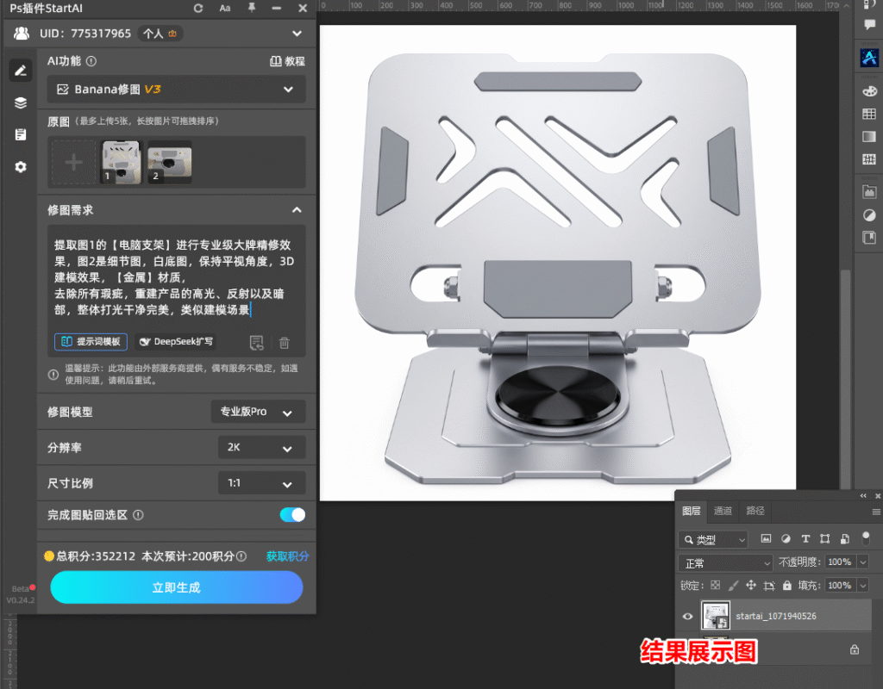Open the 尺寸比例 1:1 dropdown

(x=262, y=483)
